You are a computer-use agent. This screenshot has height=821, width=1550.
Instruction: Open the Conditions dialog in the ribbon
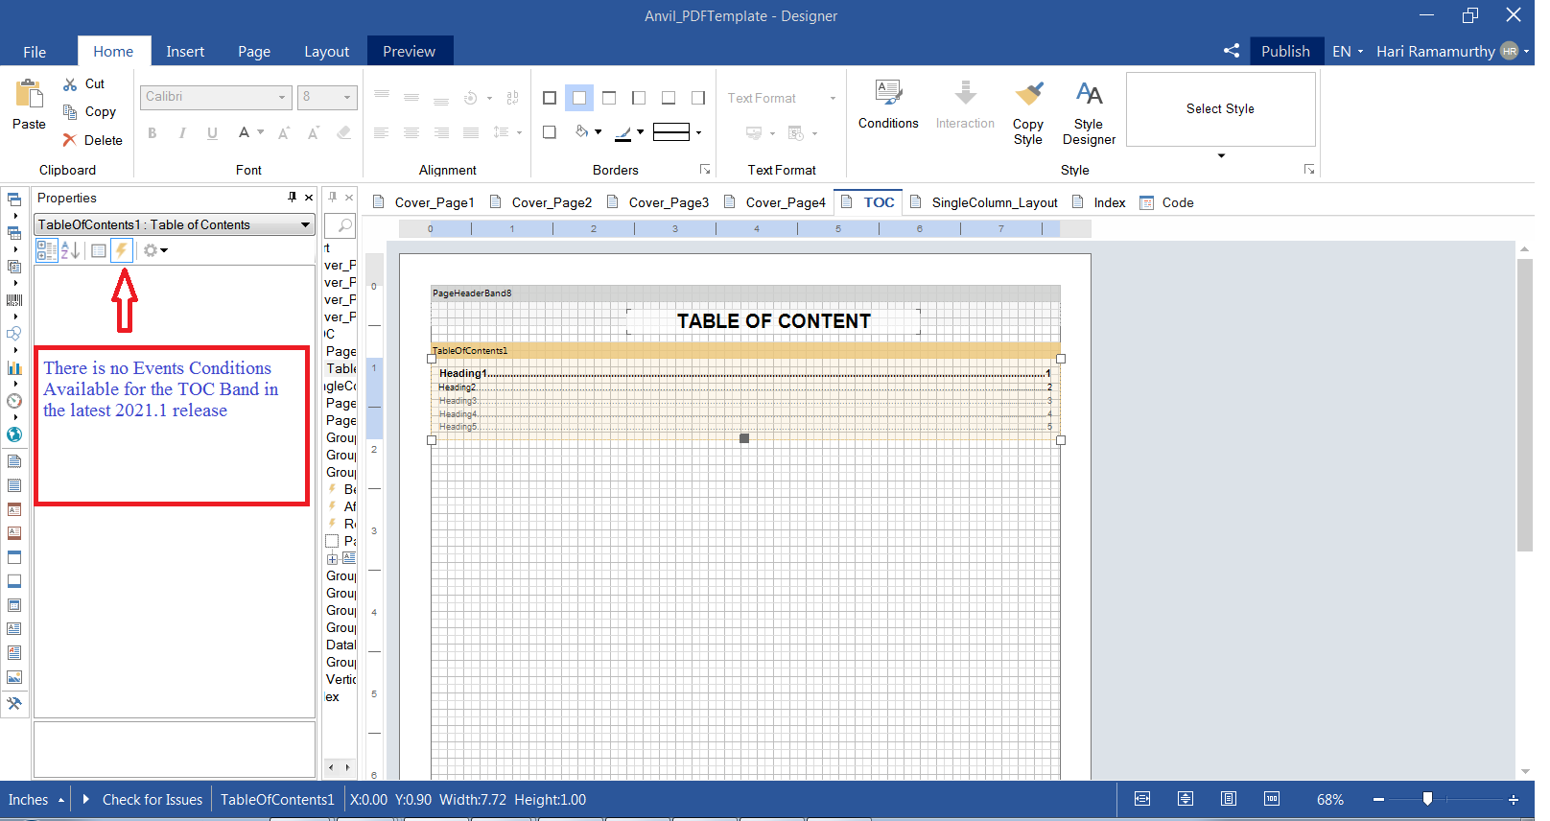click(x=887, y=105)
